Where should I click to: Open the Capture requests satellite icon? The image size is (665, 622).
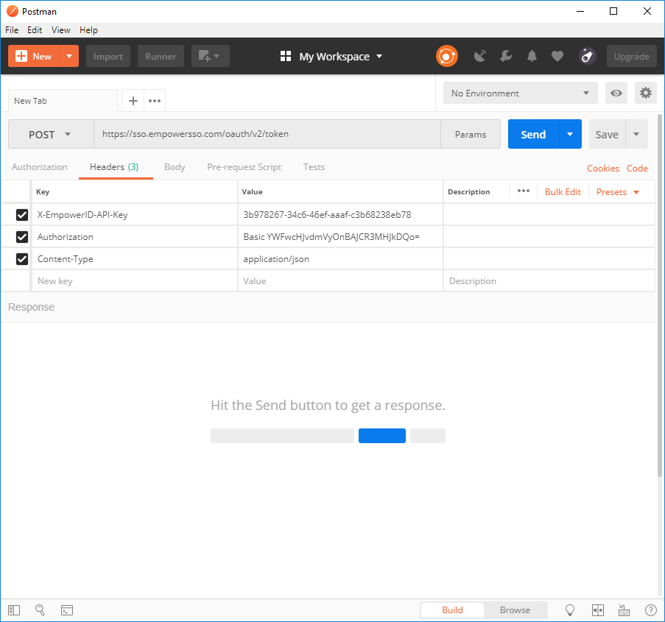pos(480,56)
